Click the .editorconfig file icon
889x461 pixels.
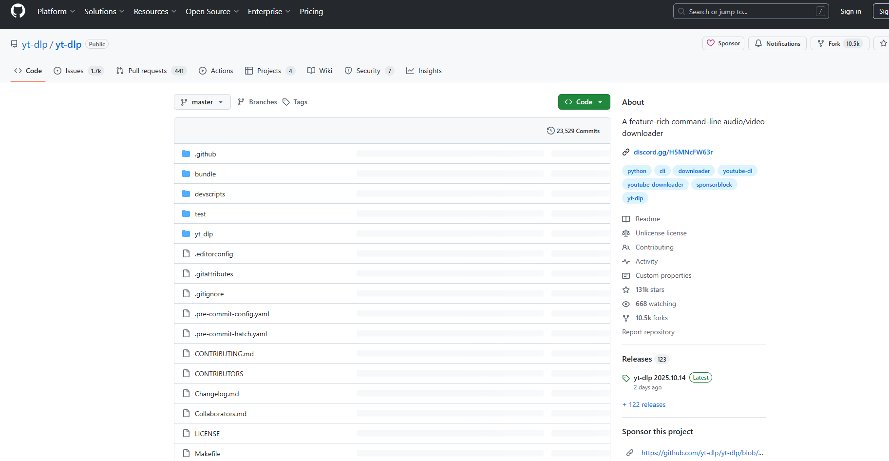(186, 254)
